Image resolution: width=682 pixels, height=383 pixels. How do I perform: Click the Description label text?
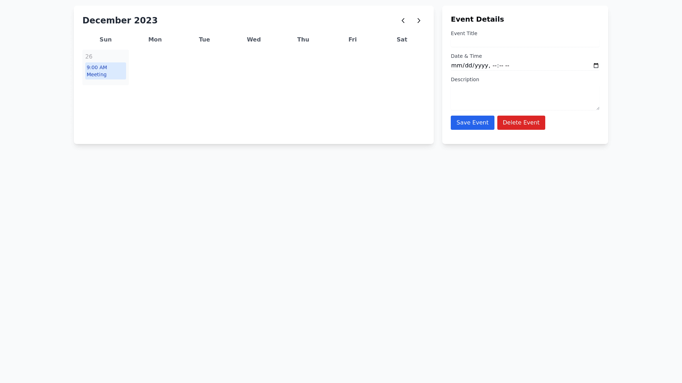465,79
